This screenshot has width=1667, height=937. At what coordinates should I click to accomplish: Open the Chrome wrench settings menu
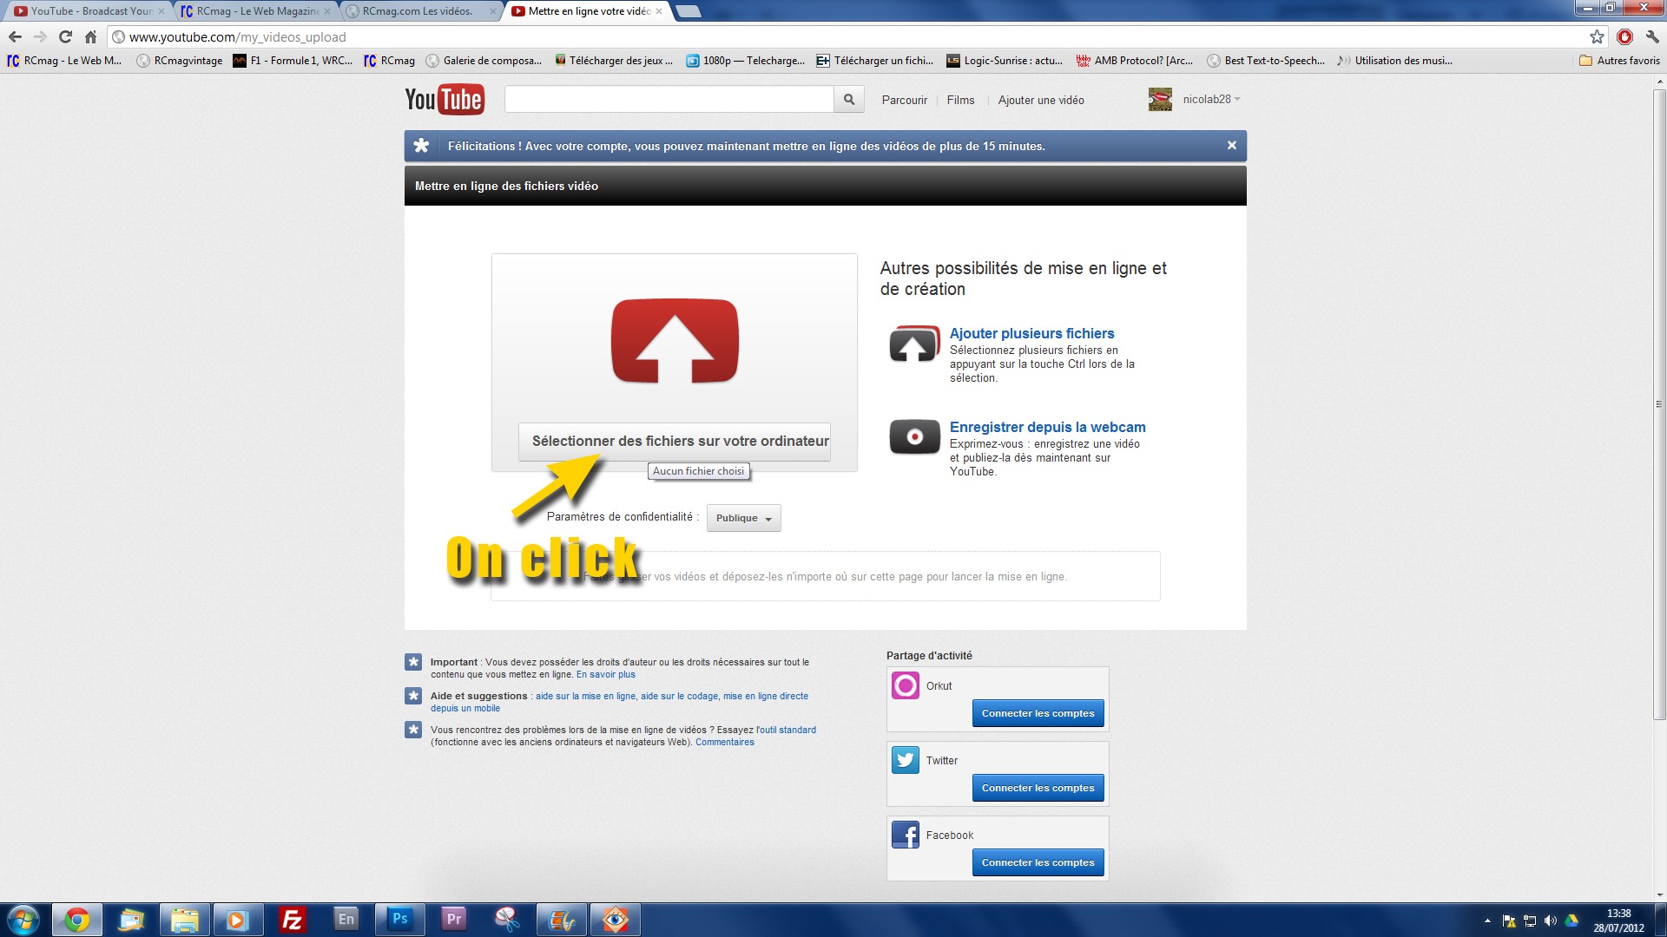[1652, 36]
